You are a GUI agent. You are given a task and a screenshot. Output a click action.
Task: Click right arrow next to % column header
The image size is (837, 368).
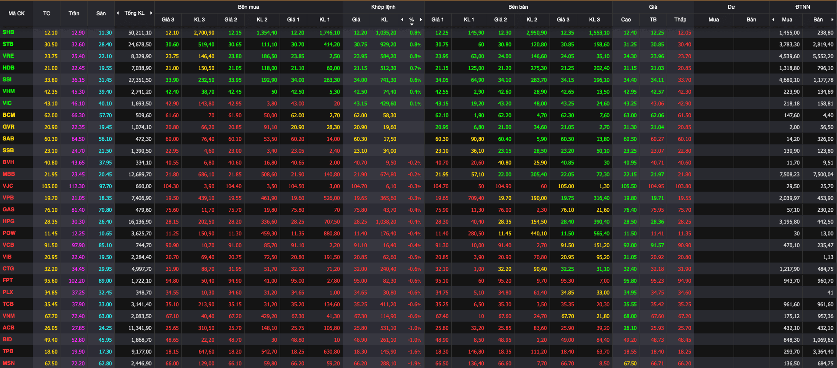(x=421, y=20)
